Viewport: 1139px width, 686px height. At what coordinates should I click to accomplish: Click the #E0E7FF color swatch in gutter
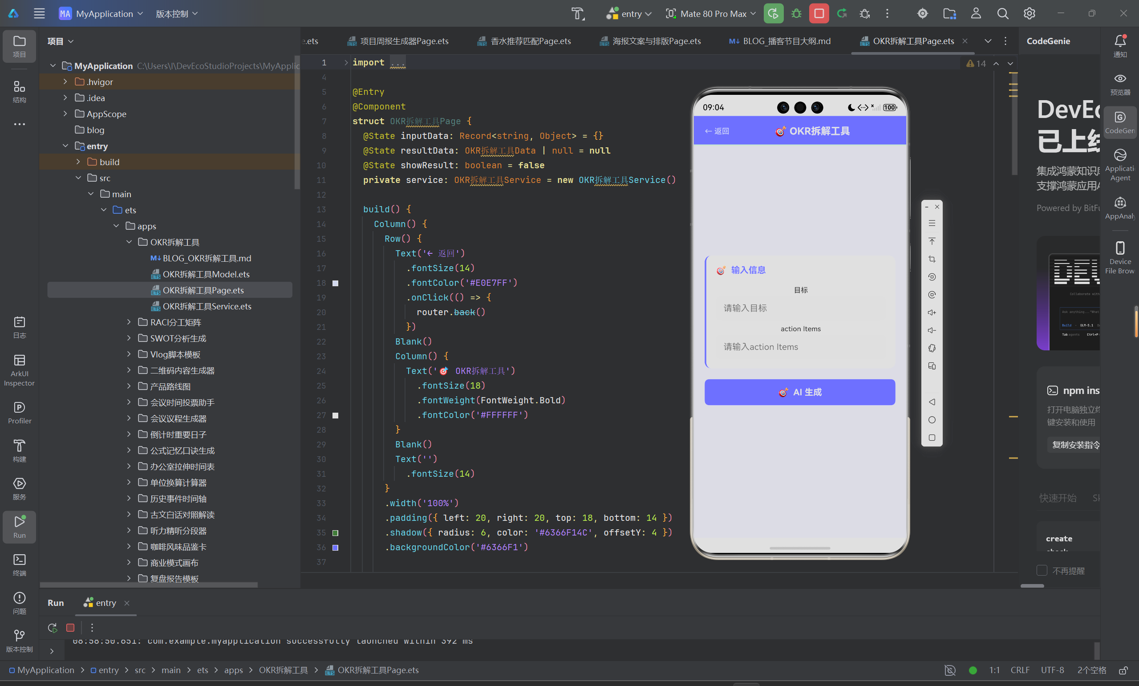point(336,283)
